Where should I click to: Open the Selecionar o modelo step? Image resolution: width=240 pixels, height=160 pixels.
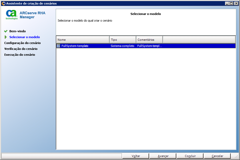coord(25,37)
